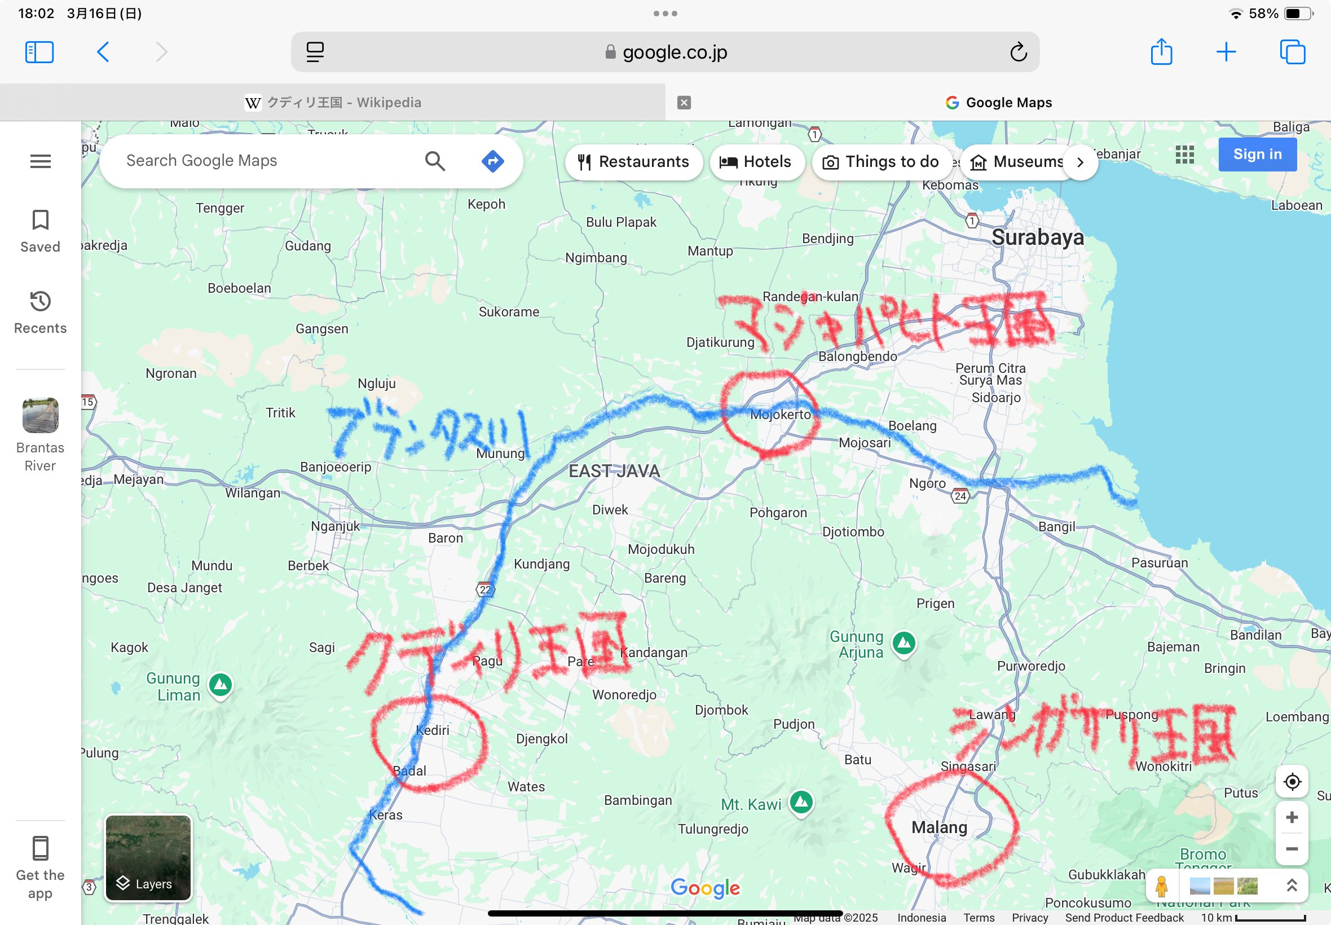
Task: Click the Sign in button
Action: point(1258,154)
